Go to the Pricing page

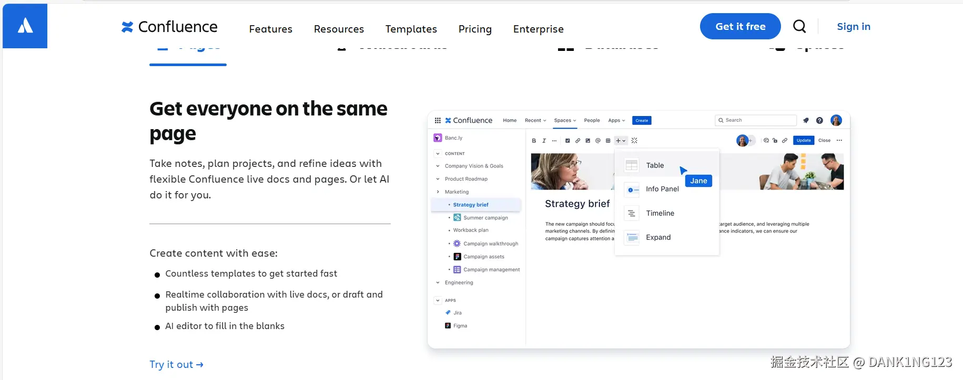coord(475,29)
